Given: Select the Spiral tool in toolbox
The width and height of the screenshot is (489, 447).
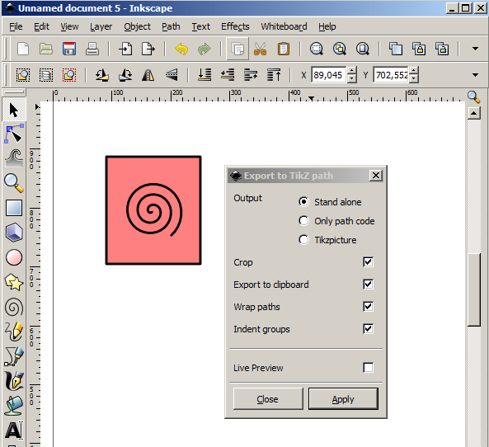Looking at the screenshot, I should pyautogui.click(x=14, y=308).
